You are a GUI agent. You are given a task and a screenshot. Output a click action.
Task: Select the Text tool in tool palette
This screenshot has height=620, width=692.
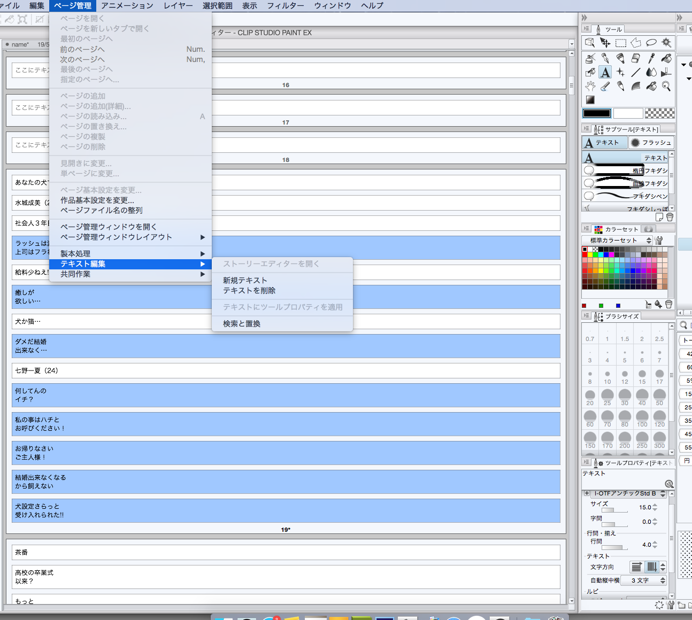point(605,72)
